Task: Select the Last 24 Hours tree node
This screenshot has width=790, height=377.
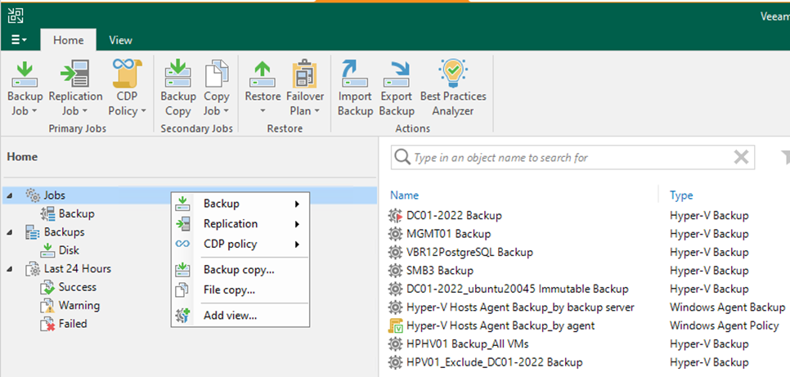Action: (78, 268)
